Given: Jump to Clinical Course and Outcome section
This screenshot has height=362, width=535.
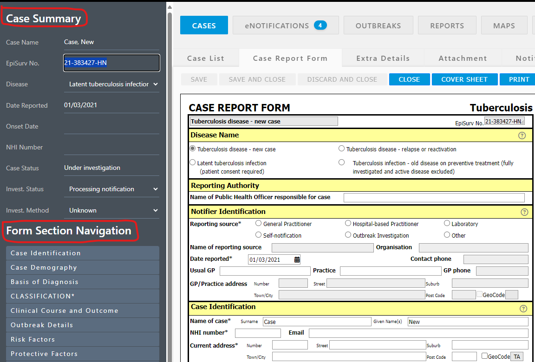Looking at the screenshot, I should point(83,310).
